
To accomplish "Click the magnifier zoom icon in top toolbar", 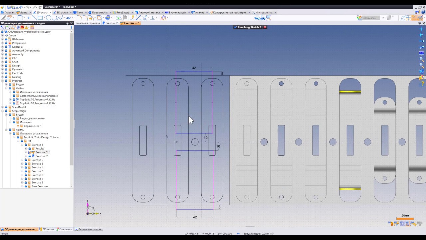I will coord(269,17).
